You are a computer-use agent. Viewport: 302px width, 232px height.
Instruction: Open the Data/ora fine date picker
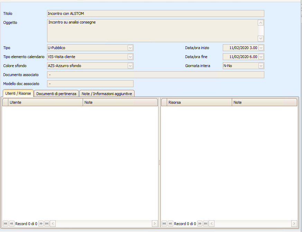click(261, 57)
